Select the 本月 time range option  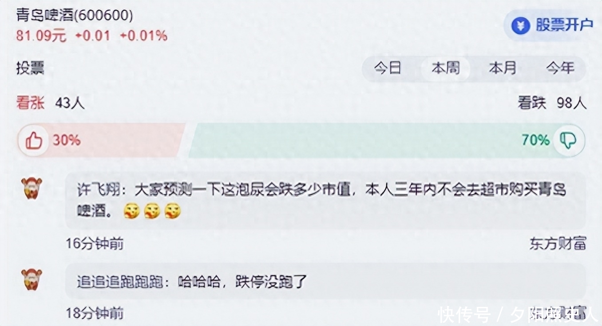(503, 68)
